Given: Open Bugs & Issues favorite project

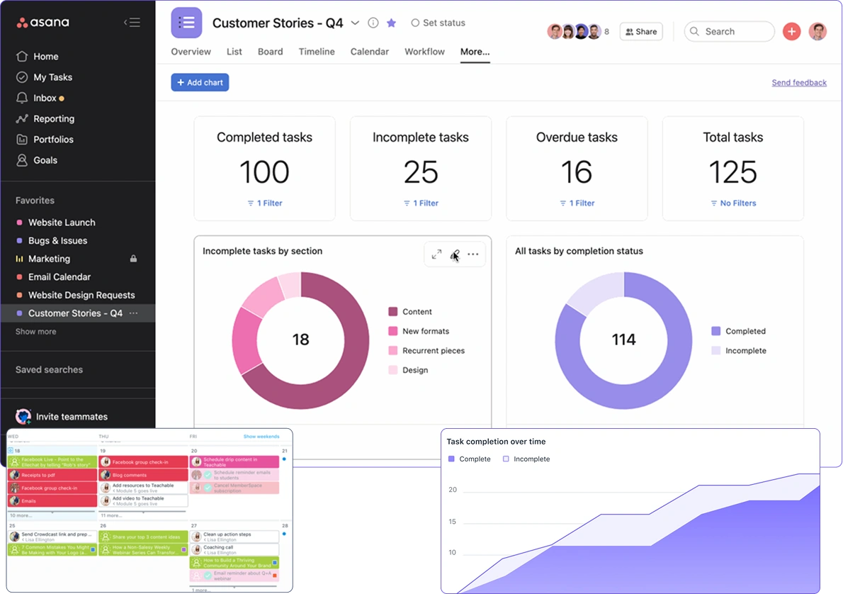Looking at the screenshot, I should click(57, 240).
